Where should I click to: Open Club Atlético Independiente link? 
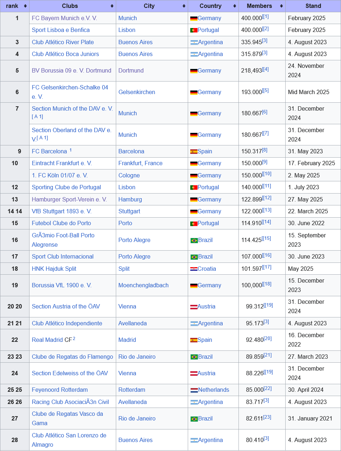click(67, 323)
